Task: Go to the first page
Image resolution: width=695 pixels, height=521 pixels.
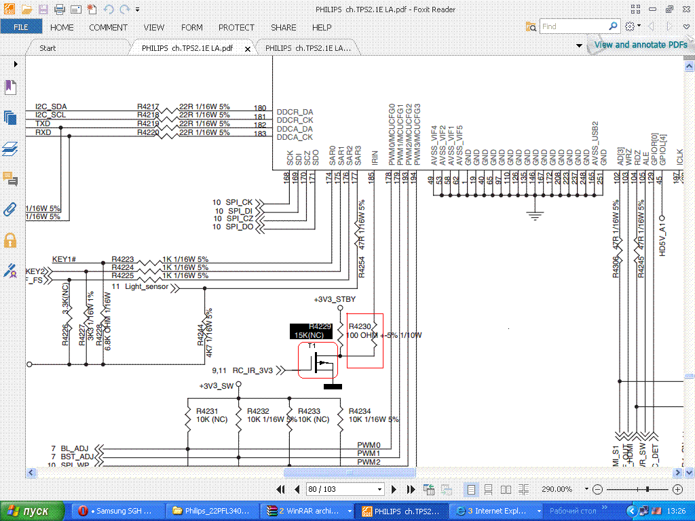Action: [x=280, y=490]
